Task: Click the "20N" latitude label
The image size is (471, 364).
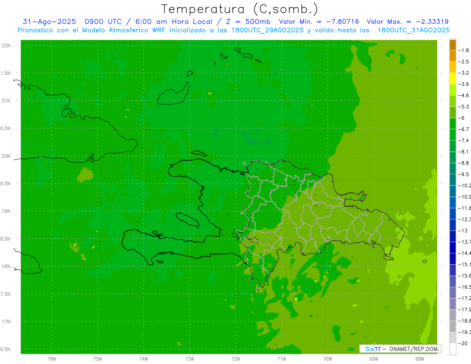Action: (x=6, y=156)
